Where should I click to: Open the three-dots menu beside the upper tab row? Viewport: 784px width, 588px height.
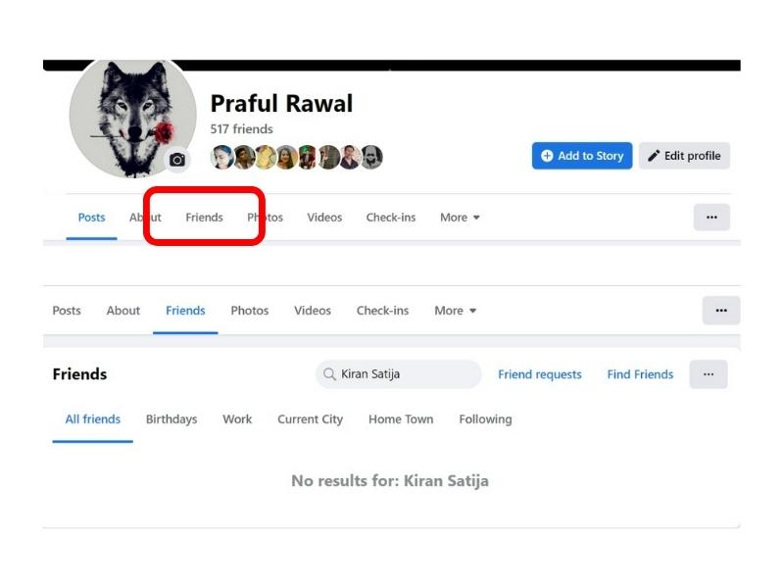point(711,218)
